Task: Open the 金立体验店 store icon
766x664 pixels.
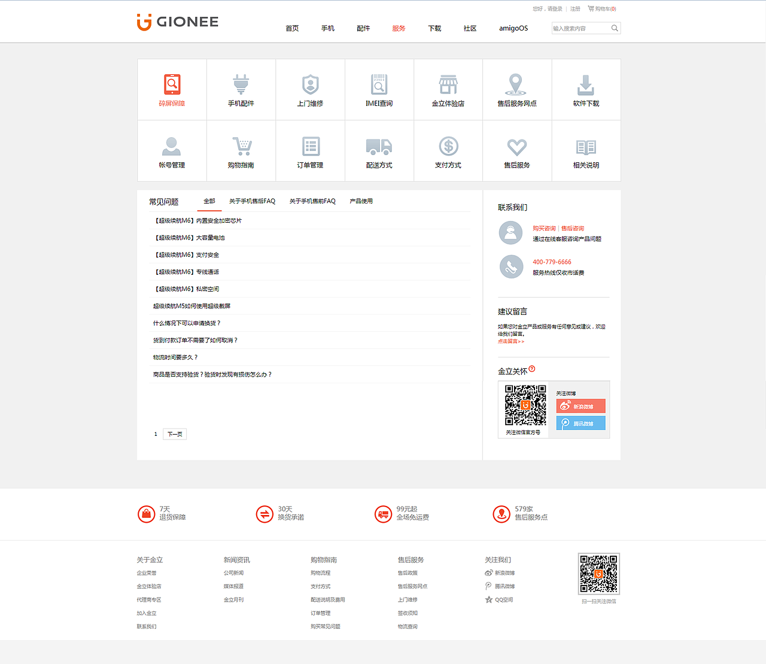Action: point(448,84)
